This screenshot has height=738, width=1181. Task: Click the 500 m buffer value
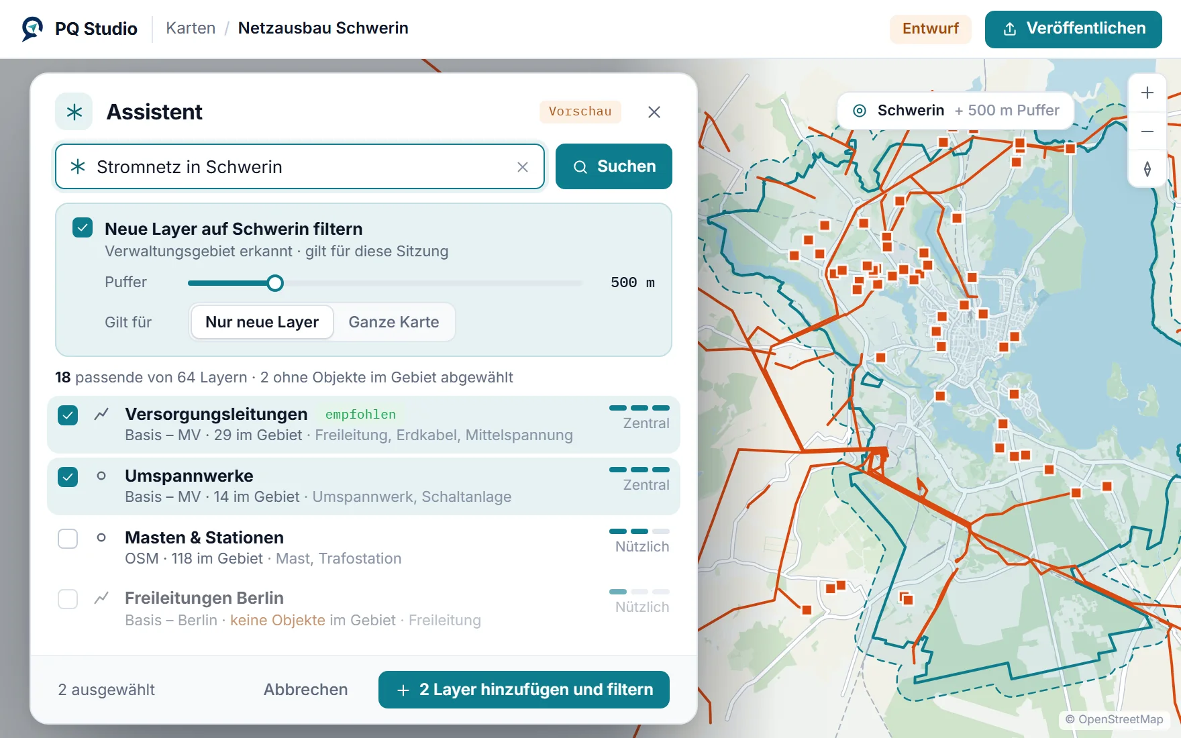point(632,282)
